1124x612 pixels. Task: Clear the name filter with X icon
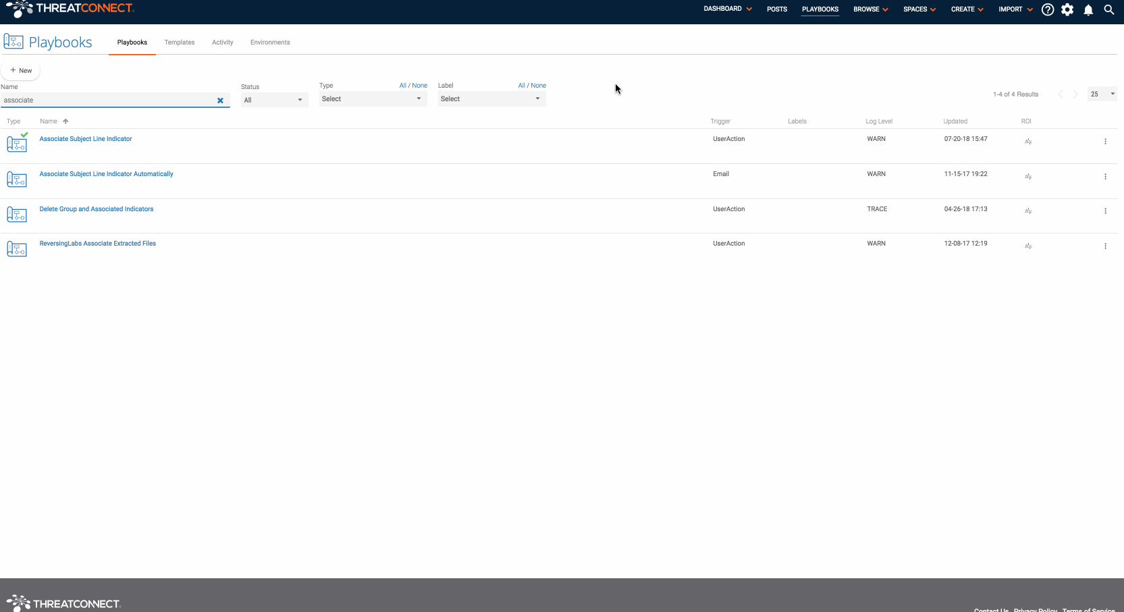220,101
